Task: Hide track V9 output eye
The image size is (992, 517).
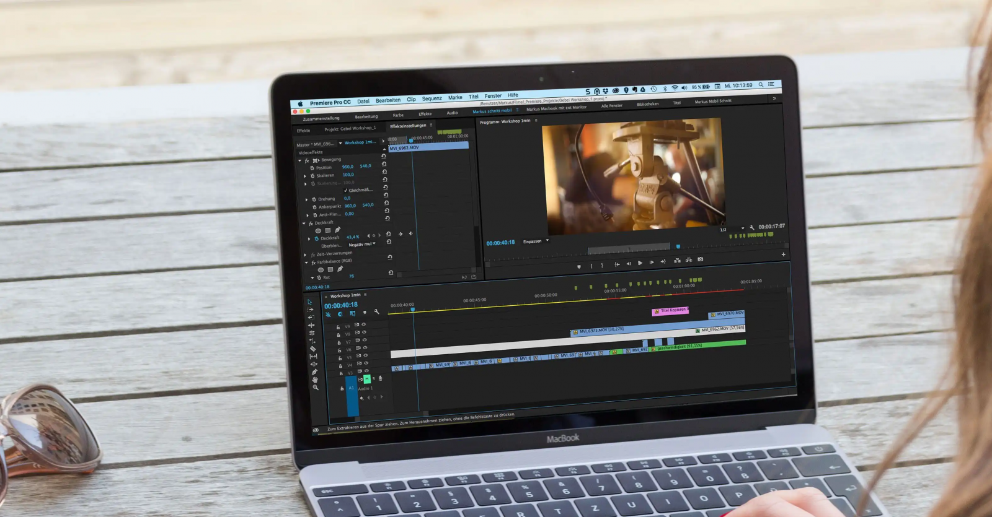Action: click(x=363, y=324)
